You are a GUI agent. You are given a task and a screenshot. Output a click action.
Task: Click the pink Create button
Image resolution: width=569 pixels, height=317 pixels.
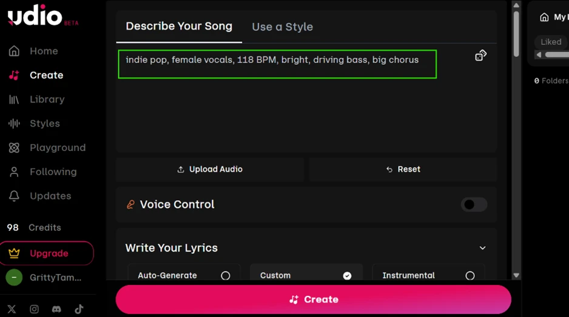[314, 299]
